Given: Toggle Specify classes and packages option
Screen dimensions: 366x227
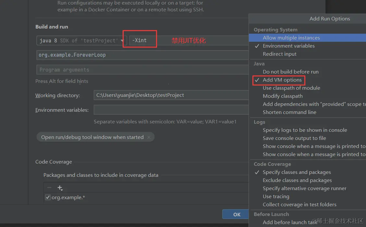Looking at the screenshot, I should (x=307, y=172).
